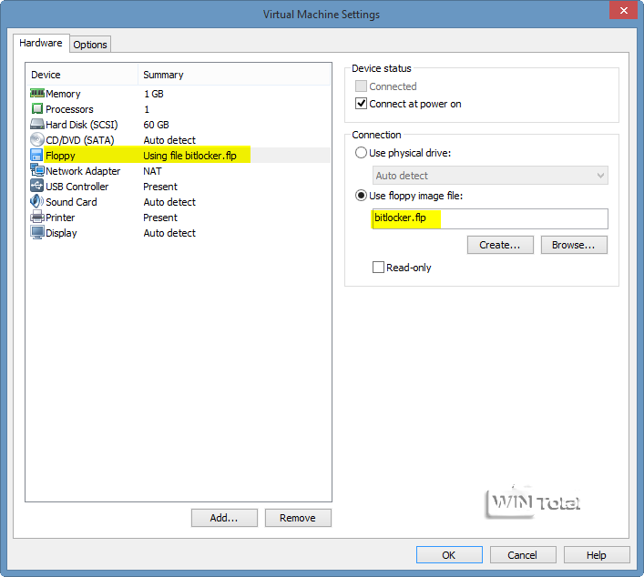Select the Processors device icon

37,108
